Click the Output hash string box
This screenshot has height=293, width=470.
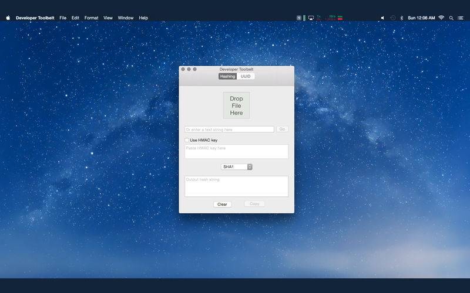pyautogui.click(x=237, y=186)
